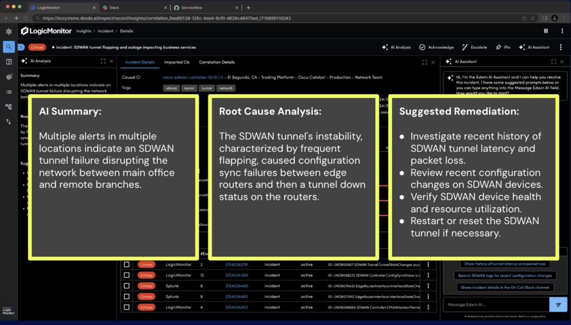Maximize the AI Analysis panel

(x=103, y=61)
